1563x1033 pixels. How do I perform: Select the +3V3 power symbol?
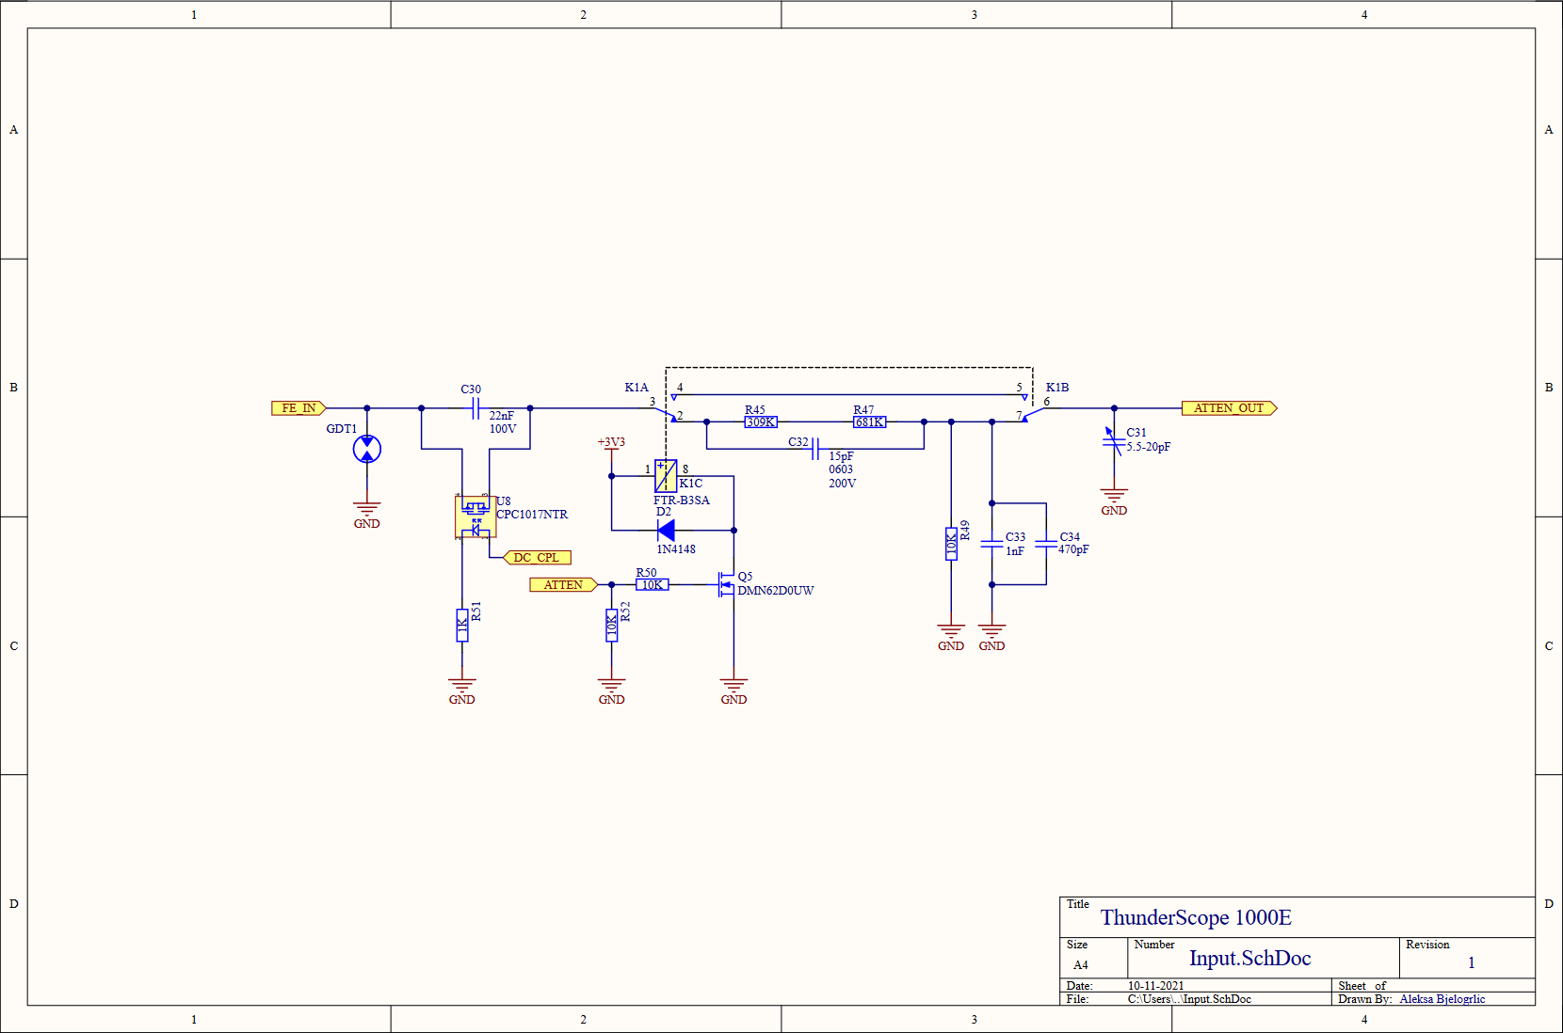[611, 442]
